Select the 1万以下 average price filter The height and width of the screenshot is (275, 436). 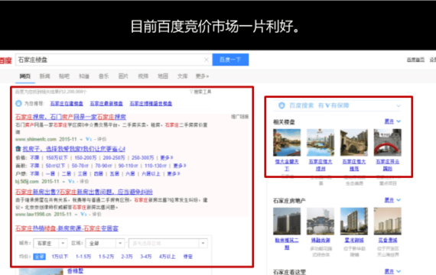tap(60, 257)
